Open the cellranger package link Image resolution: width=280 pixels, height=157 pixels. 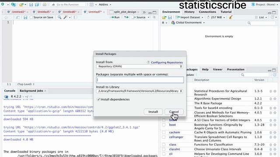point(176,137)
